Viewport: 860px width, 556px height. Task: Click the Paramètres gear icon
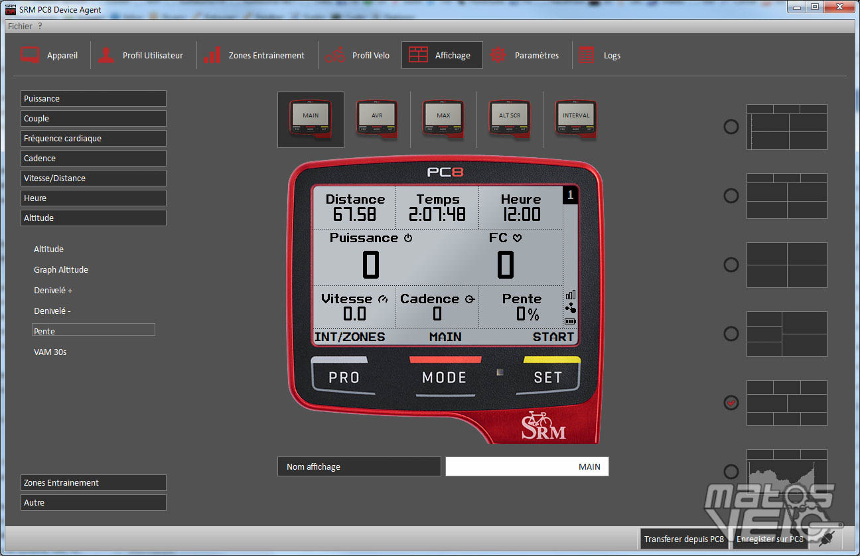(x=498, y=55)
